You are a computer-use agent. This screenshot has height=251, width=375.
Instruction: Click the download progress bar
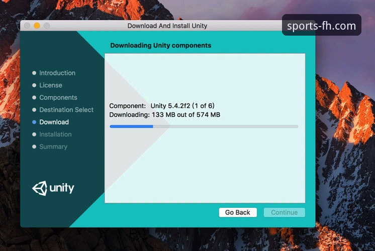click(x=204, y=127)
